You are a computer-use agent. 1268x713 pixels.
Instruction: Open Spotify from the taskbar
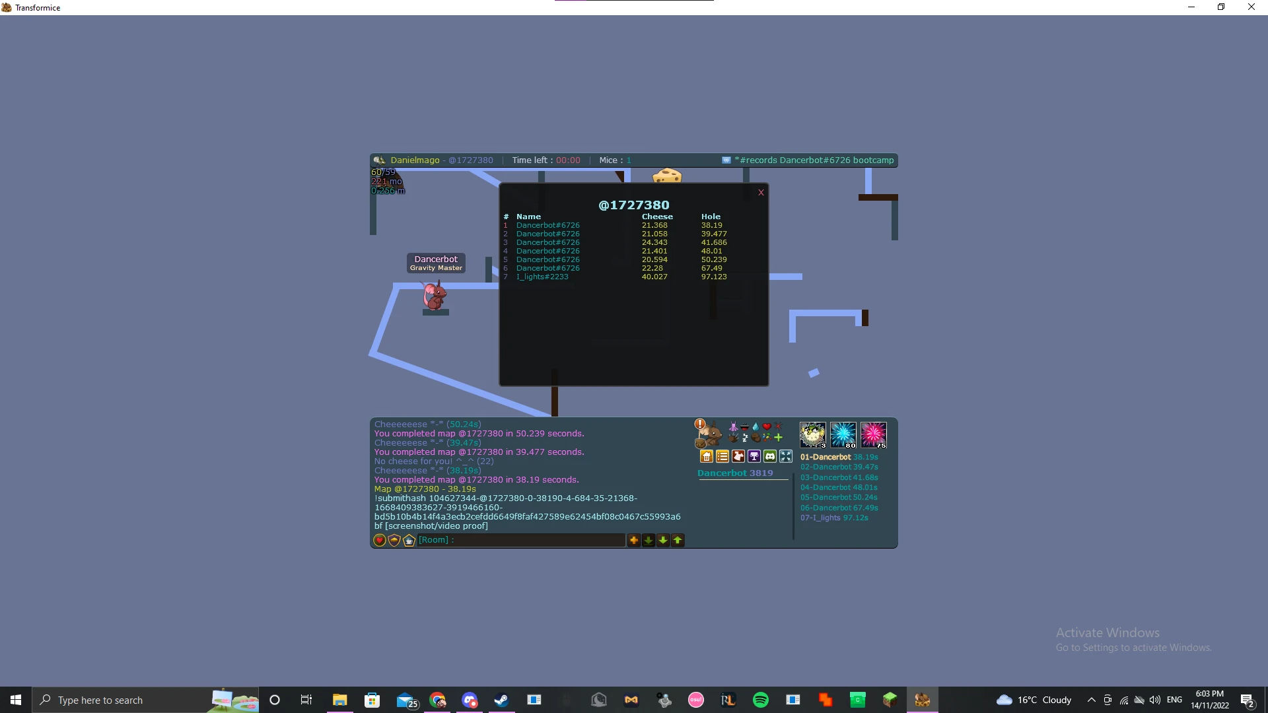pos(761,700)
